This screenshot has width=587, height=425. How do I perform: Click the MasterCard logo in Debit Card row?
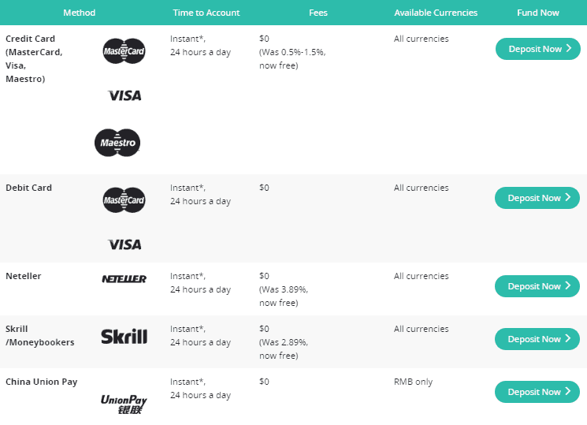point(124,200)
